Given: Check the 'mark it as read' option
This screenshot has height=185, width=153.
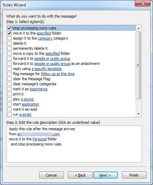Looking at the screenshot, I should 9,109.
